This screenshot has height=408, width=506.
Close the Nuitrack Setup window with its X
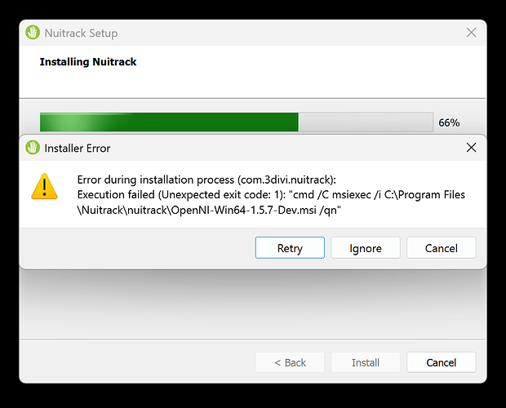[x=471, y=33]
